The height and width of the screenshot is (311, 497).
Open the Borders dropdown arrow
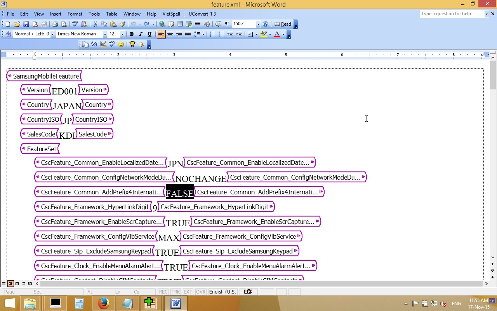(256, 34)
